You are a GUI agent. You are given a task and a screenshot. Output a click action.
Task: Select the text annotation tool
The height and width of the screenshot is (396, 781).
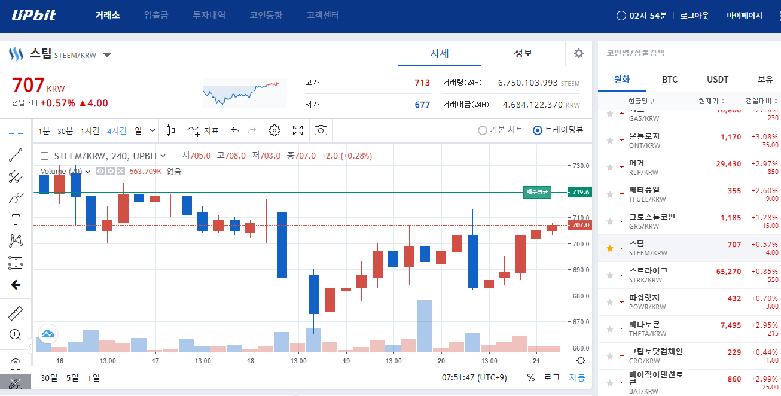pos(16,220)
